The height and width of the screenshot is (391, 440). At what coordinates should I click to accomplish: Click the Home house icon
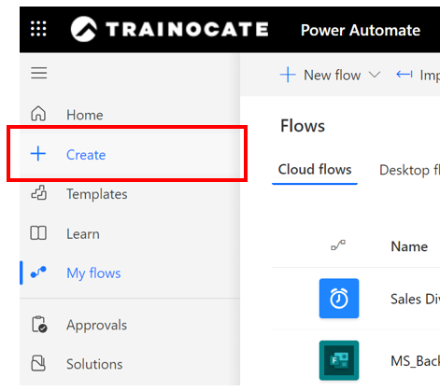(x=38, y=114)
